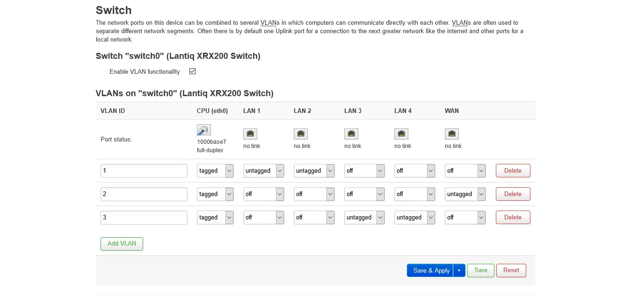Click the LAN 4 port icon
631x296 pixels.
pos(401,134)
